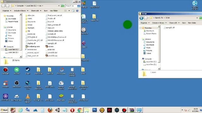Screen dimensions: 202x113
Task: Click New folder in the ros window toolbar
Action: pos(54,11)
